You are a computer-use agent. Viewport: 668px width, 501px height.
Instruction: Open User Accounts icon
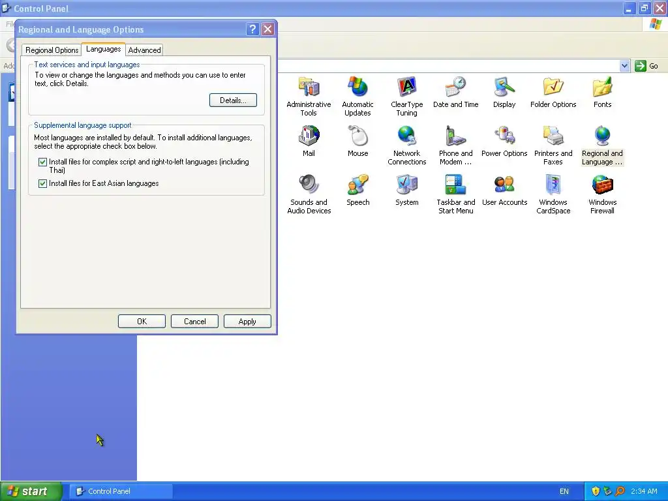point(504,190)
